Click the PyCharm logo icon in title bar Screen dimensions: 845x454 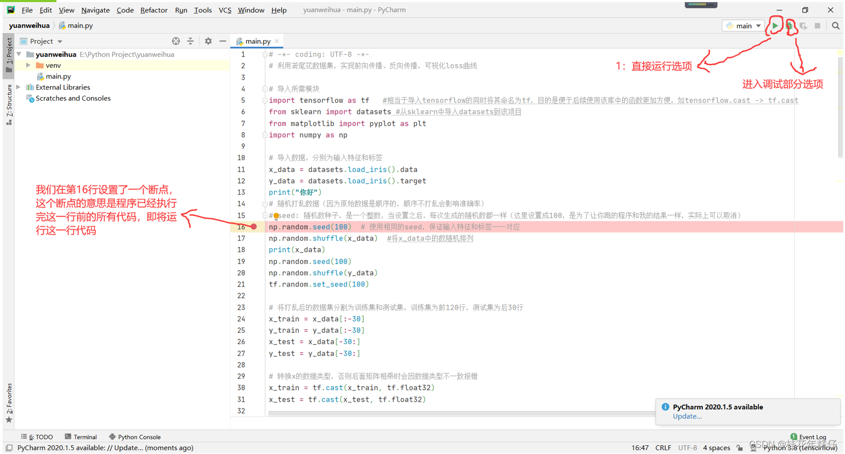pyautogui.click(x=10, y=10)
